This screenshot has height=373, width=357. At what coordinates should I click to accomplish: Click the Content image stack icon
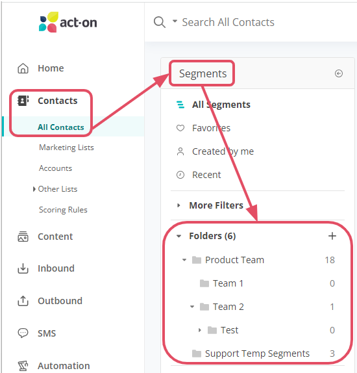(23, 237)
